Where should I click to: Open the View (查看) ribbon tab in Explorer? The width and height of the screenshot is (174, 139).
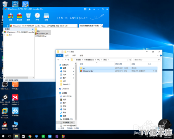point(81,55)
